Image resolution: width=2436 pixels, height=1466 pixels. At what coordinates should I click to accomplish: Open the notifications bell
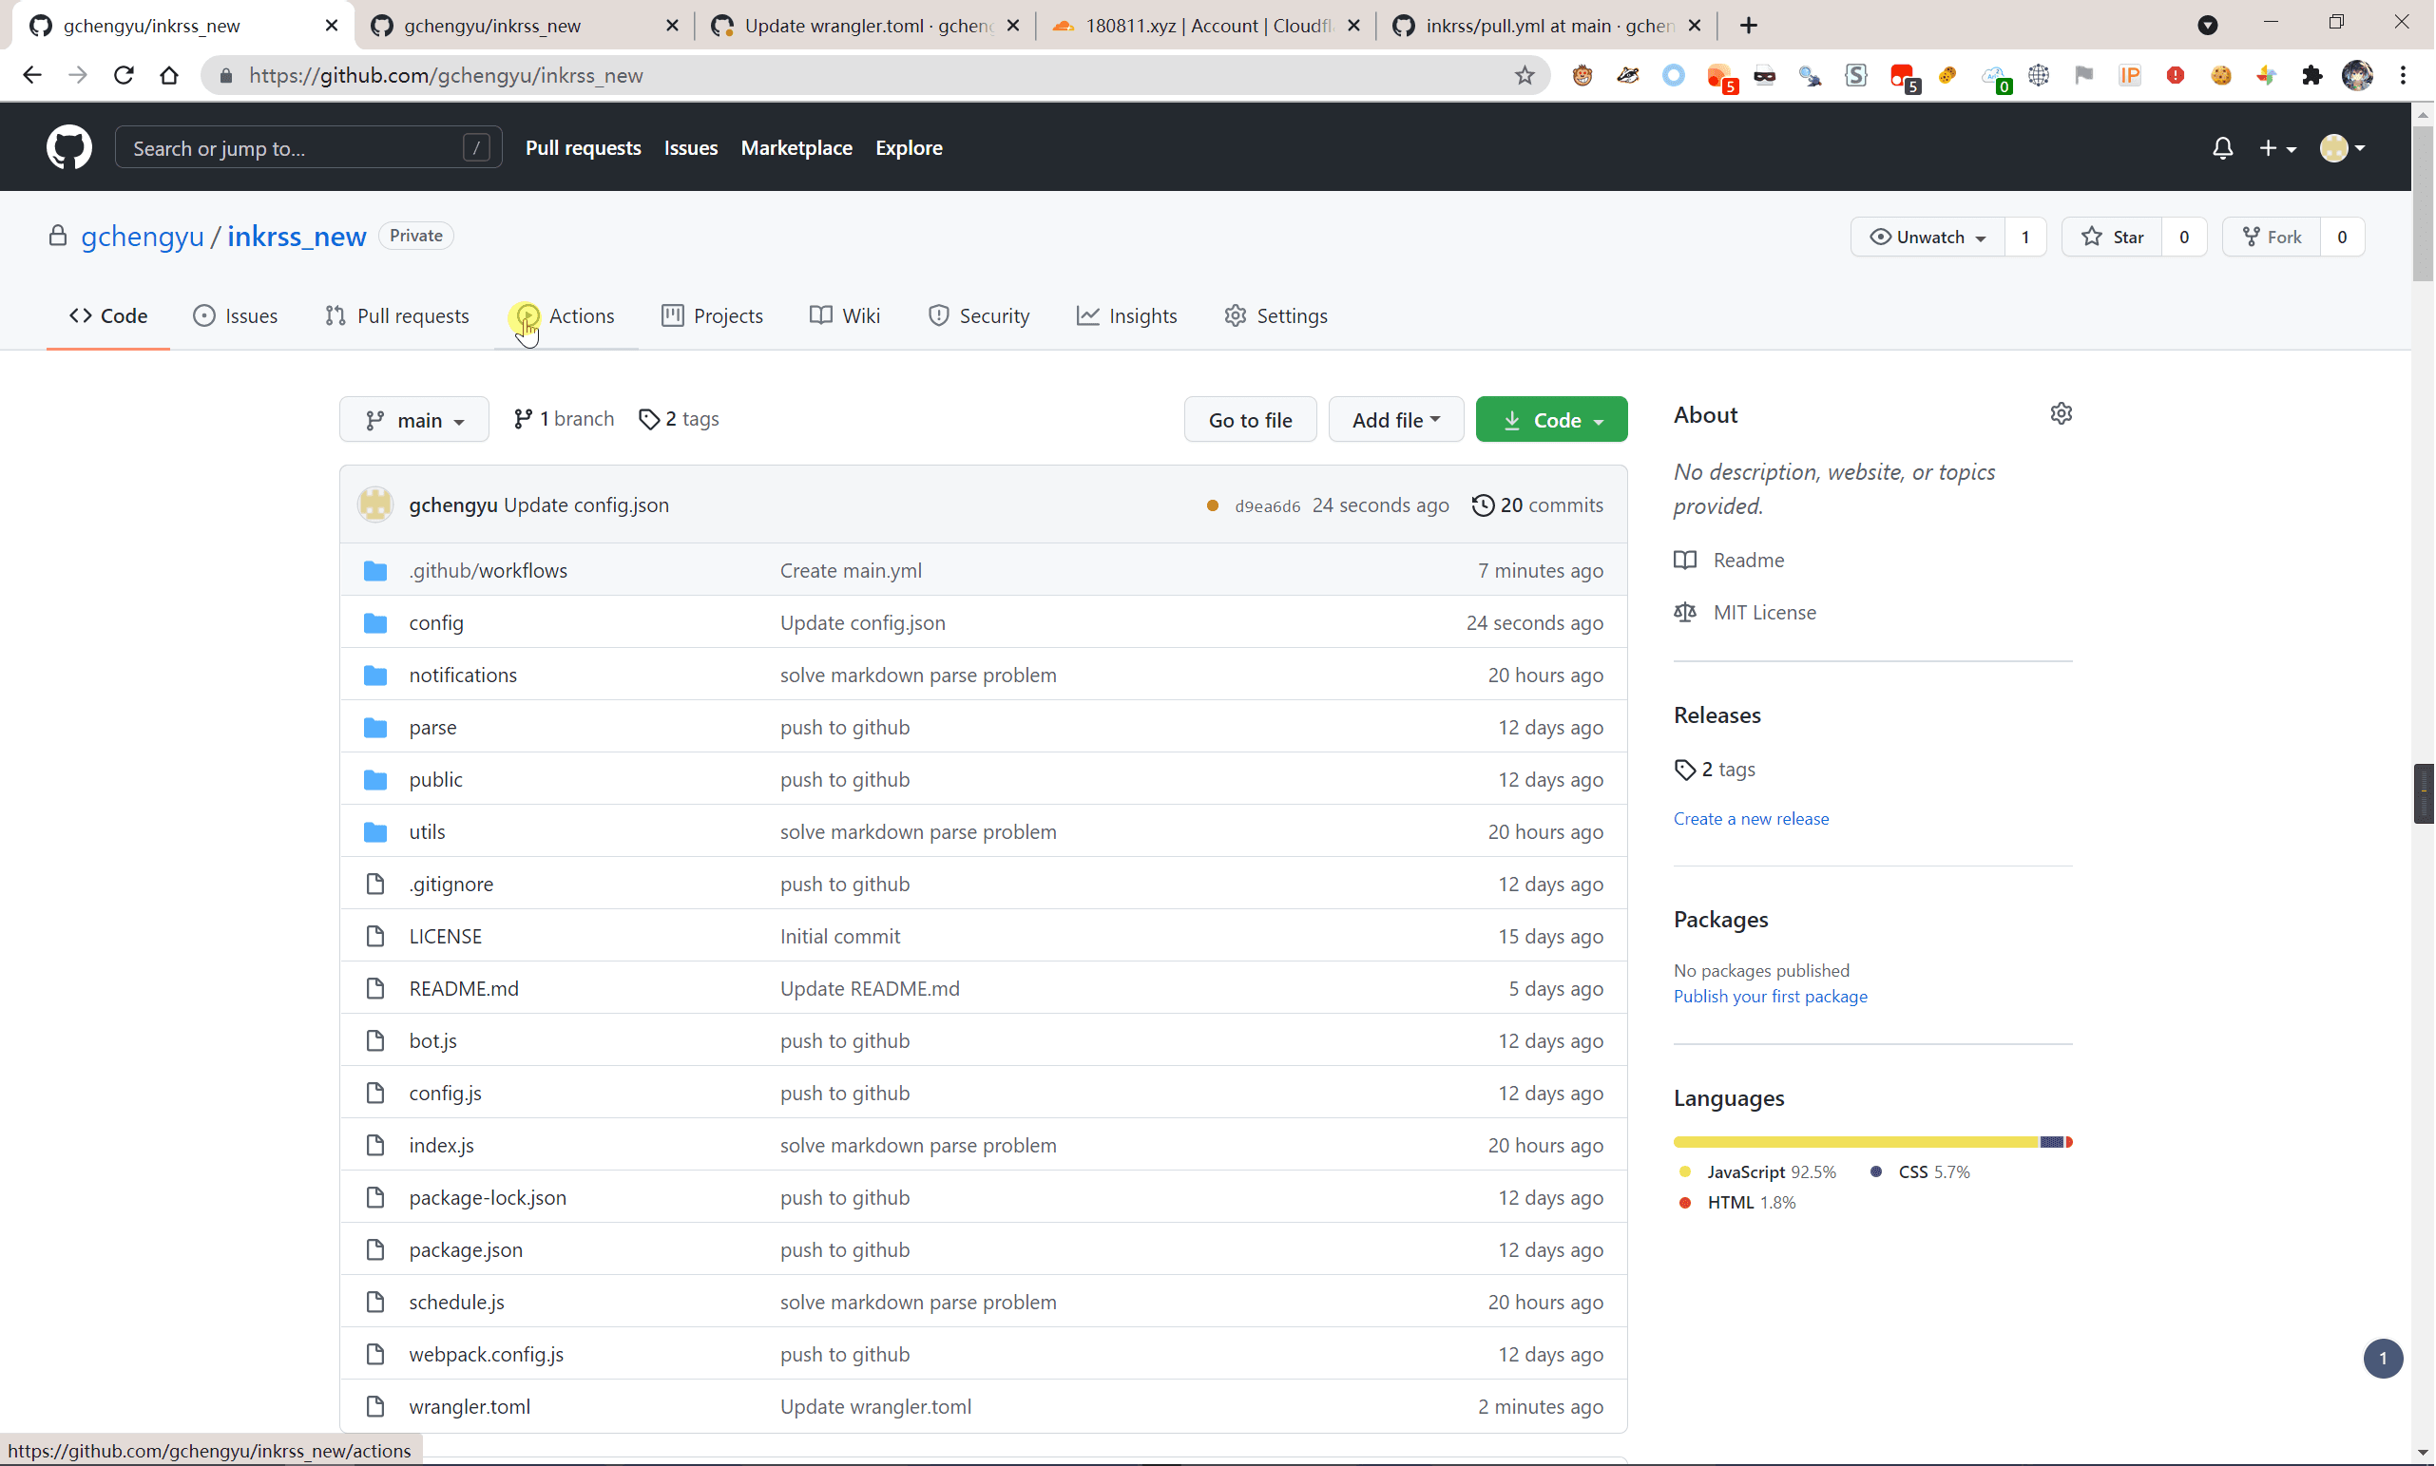click(2222, 148)
